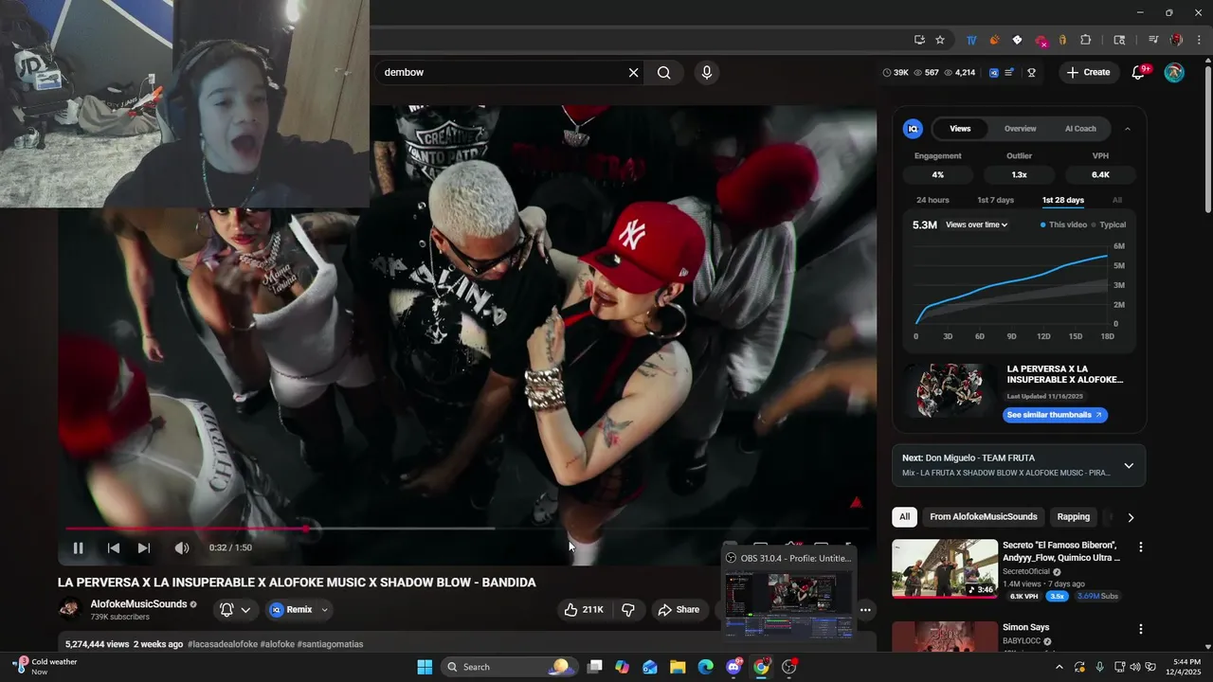This screenshot has height=682, width=1213.
Task: Open AlofokeMusicSounds channel name
Action: [x=138, y=604]
